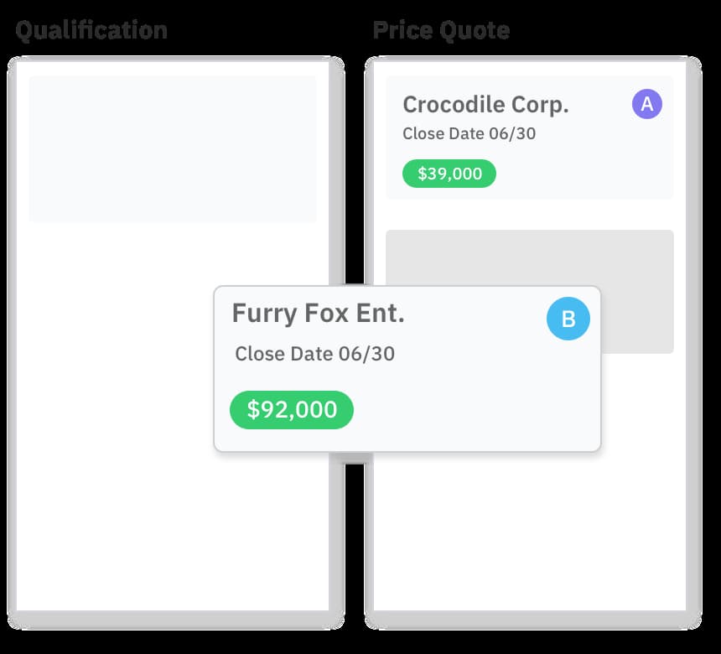721x654 pixels.
Task: Select the empty placeholder card in Qualification
Action: click(x=173, y=149)
